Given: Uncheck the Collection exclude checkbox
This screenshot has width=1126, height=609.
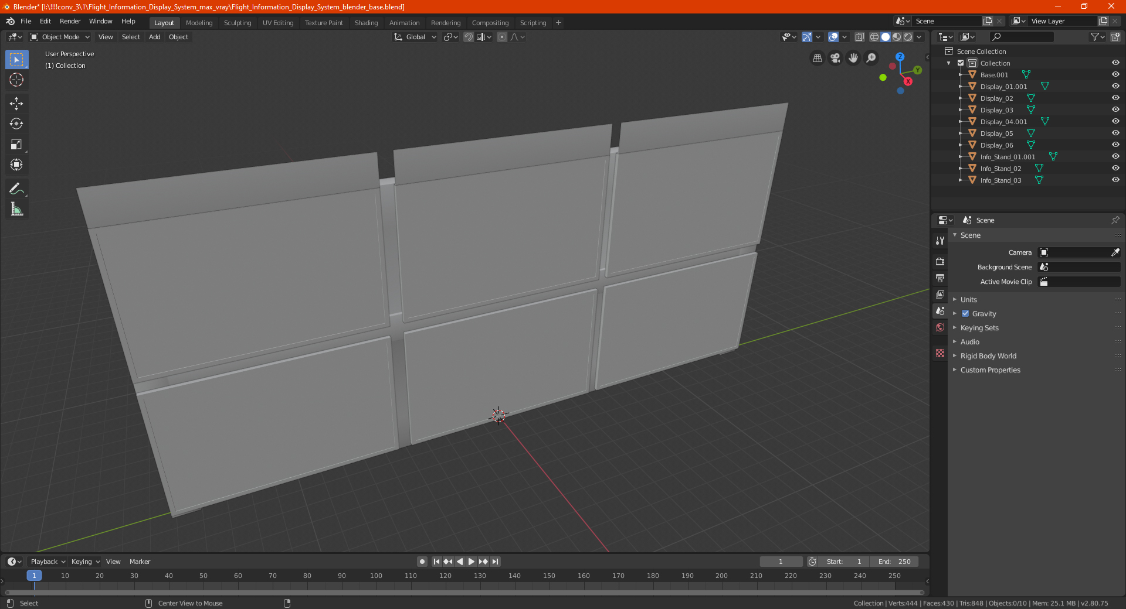Looking at the screenshot, I should [961, 63].
